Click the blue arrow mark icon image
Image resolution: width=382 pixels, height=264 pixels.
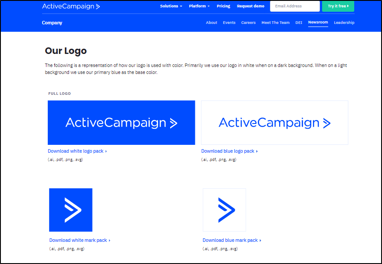[x=224, y=210]
